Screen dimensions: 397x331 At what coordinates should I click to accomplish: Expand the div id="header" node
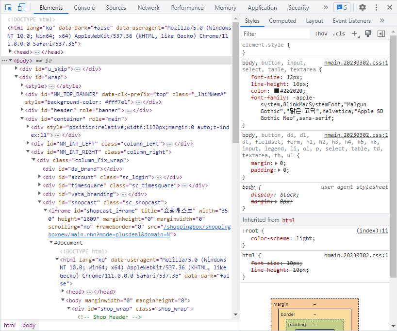pos(22,109)
